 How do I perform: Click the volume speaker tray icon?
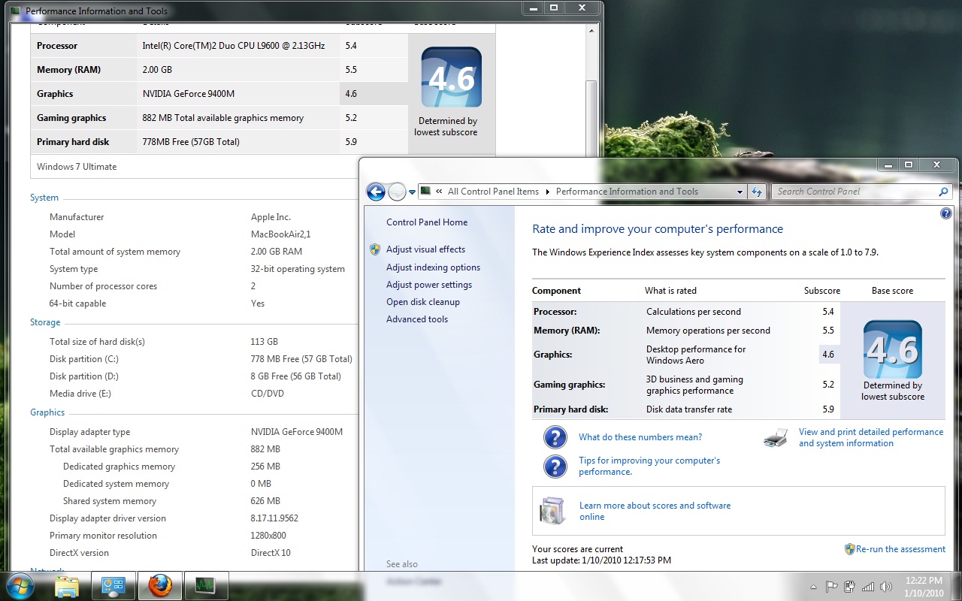(886, 587)
